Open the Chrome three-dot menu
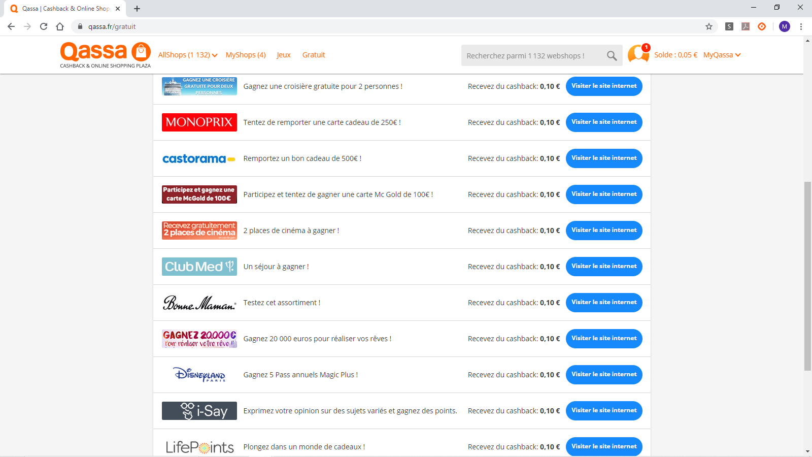The width and height of the screenshot is (812, 457). [x=801, y=26]
